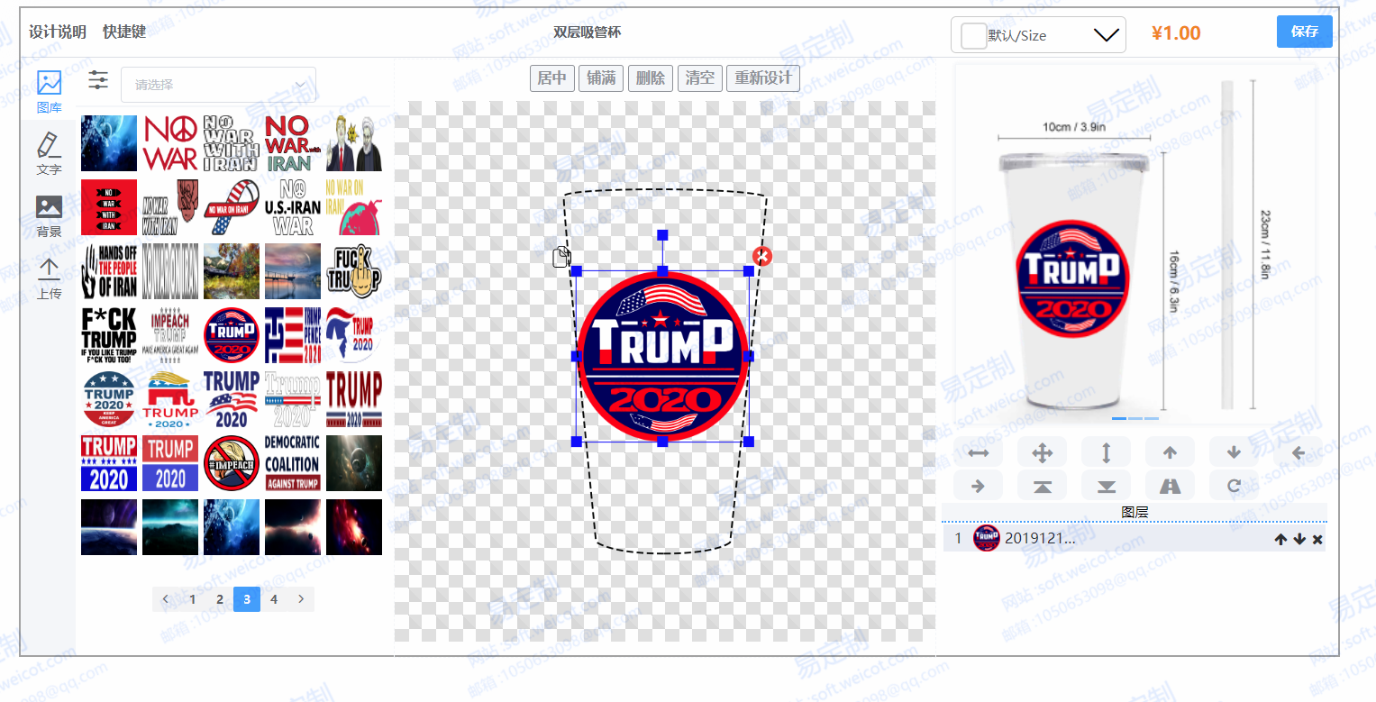Select the NO WAR ON IRAN ribbon thumbnail
This screenshot has width=1376, height=702.
pyautogui.click(x=232, y=207)
